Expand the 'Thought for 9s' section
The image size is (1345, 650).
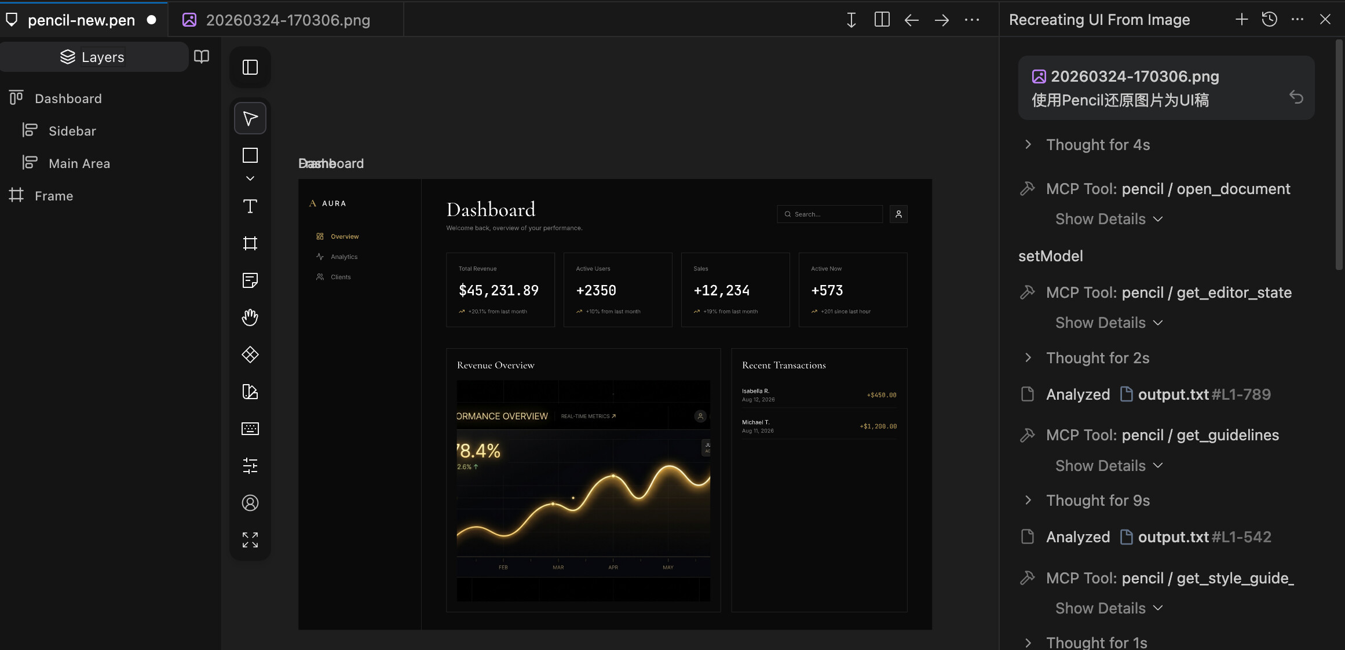coord(1098,501)
